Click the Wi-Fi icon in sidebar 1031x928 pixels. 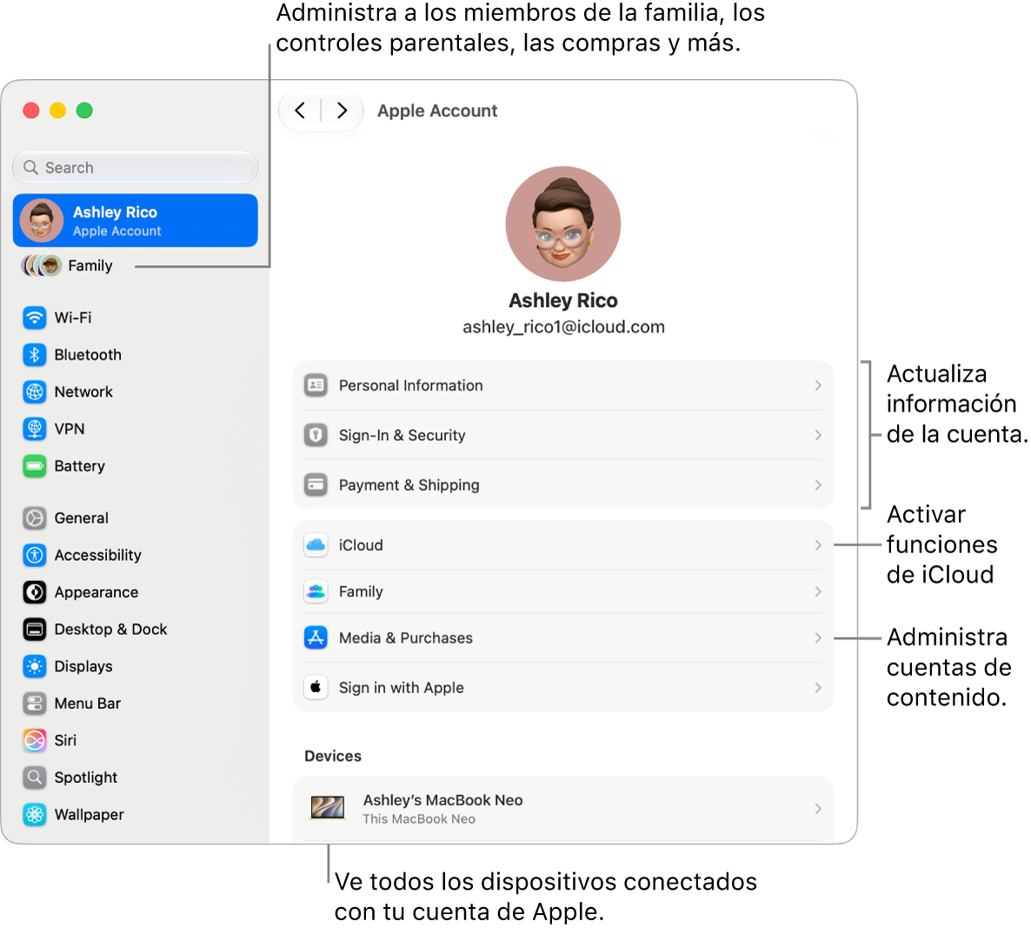[x=35, y=318]
